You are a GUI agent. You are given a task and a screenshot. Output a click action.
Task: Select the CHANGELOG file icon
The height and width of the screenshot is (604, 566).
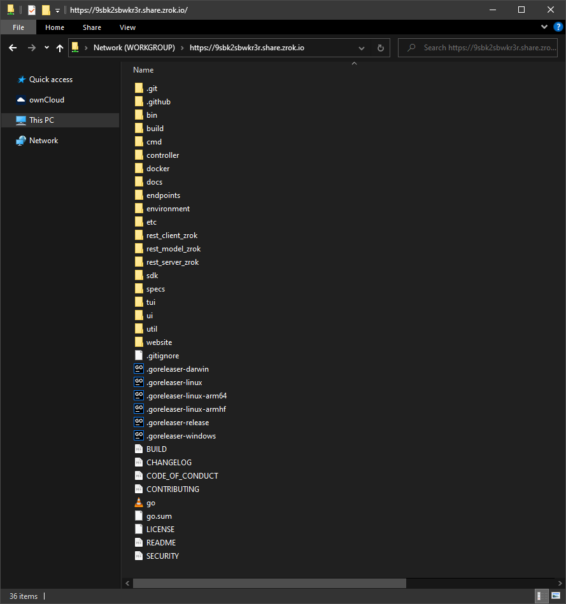(139, 462)
